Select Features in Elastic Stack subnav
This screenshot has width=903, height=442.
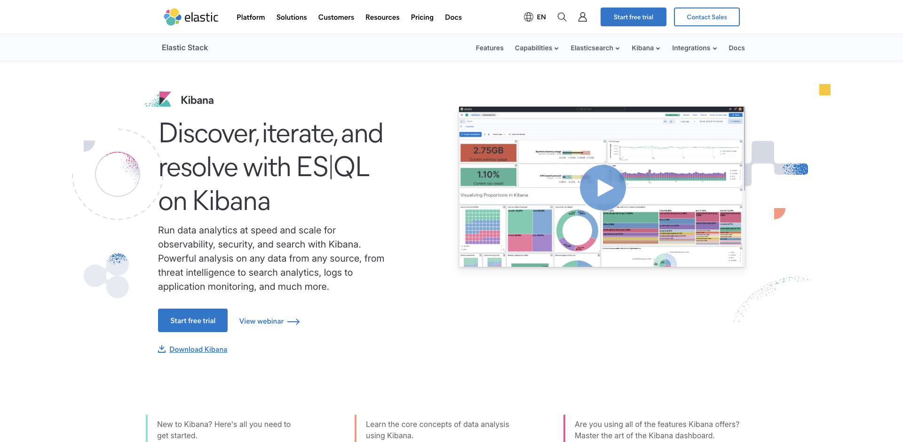[x=489, y=48]
